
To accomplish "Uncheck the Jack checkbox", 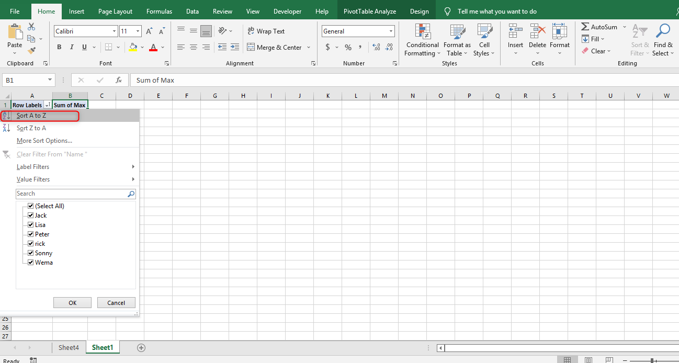I will point(30,215).
